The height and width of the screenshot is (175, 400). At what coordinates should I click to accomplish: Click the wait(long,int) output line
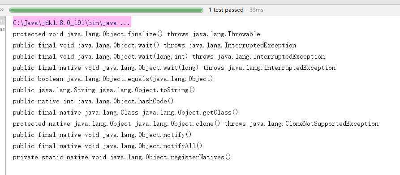pos(169,56)
